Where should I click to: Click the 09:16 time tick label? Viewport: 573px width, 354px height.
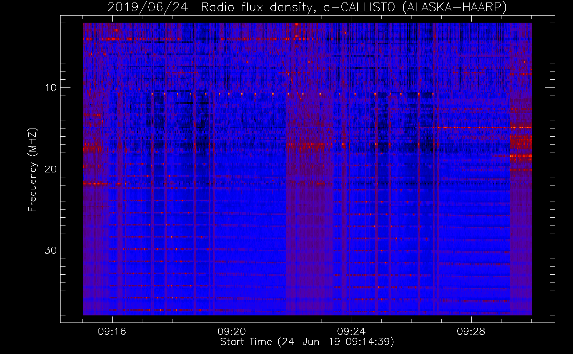coord(112,332)
